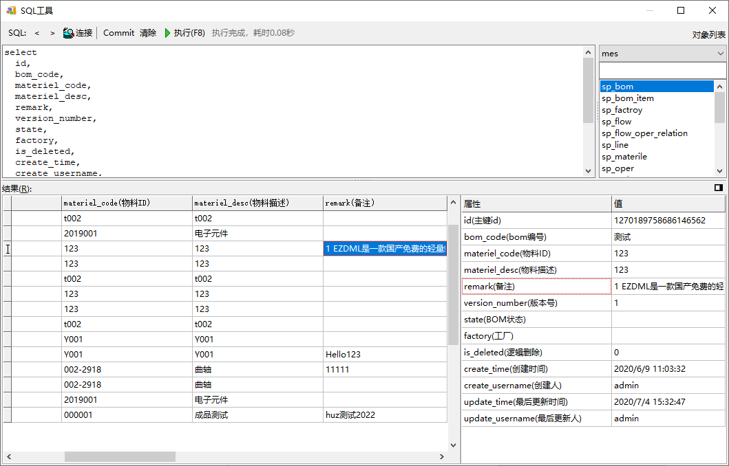Image resolution: width=729 pixels, height=466 pixels.
Task: Click the 属性 property column header
Action: pos(536,203)
